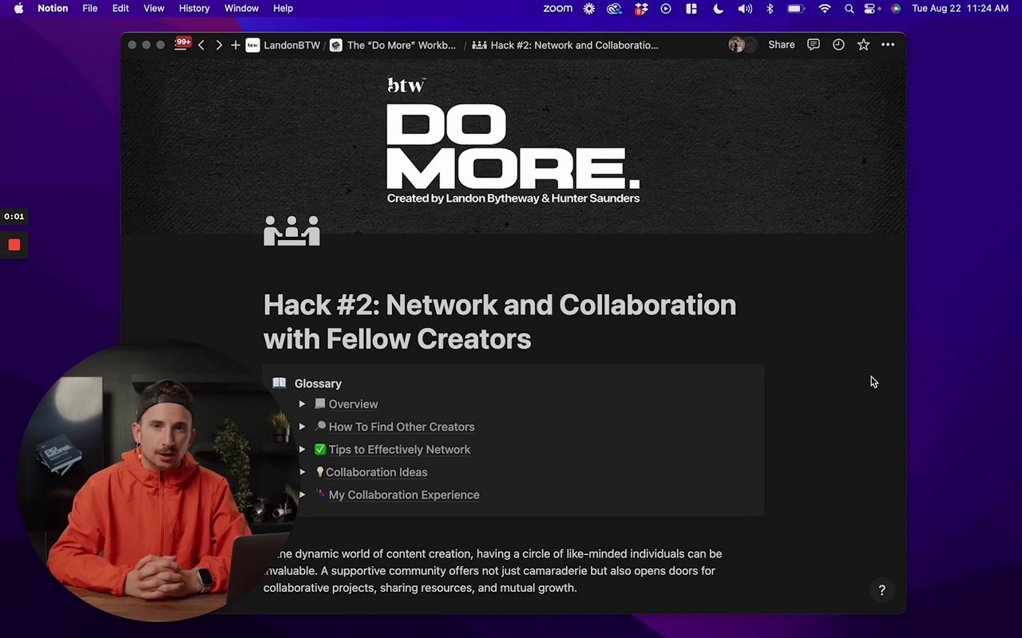
Task: Click the Share button
Action: tap(782, 45)
